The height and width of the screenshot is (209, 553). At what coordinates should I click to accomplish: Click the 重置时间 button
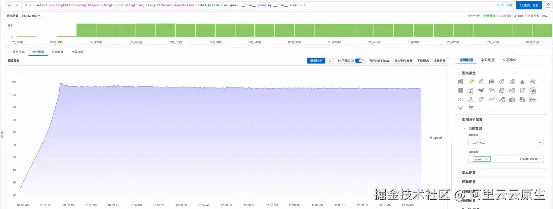pos(316,61)
